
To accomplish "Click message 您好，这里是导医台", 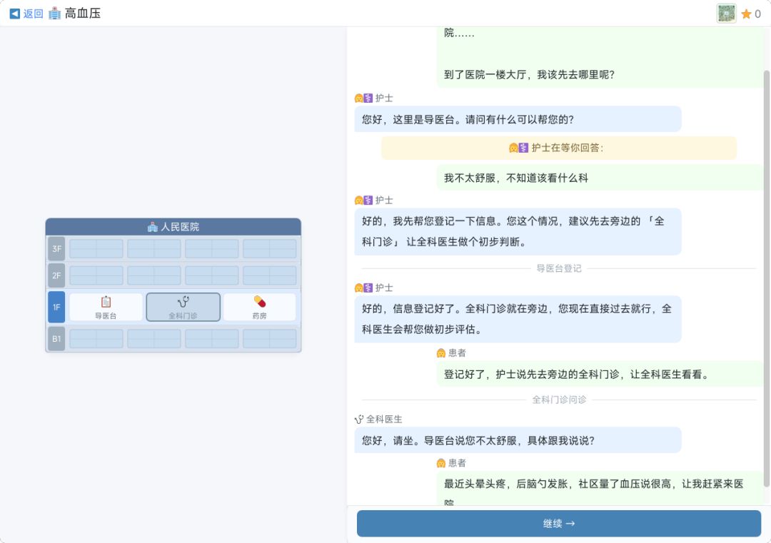I will (518, 119).
